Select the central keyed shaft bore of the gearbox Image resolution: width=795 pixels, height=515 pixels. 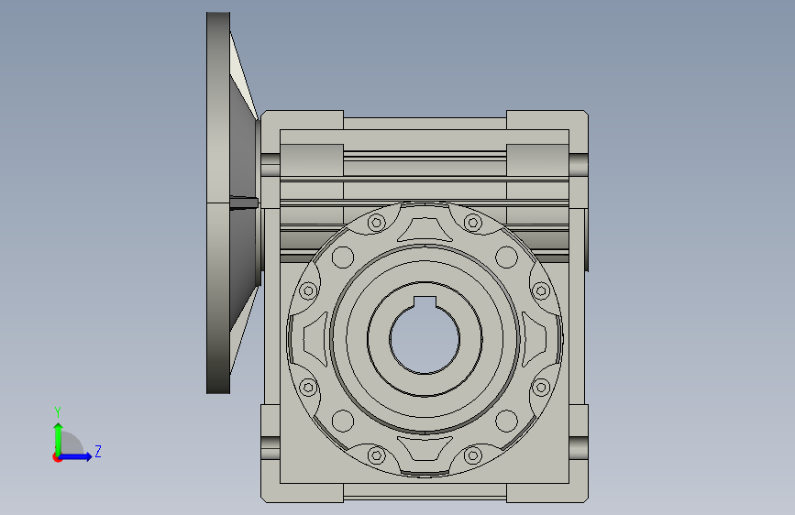click(x=425, y=338)
